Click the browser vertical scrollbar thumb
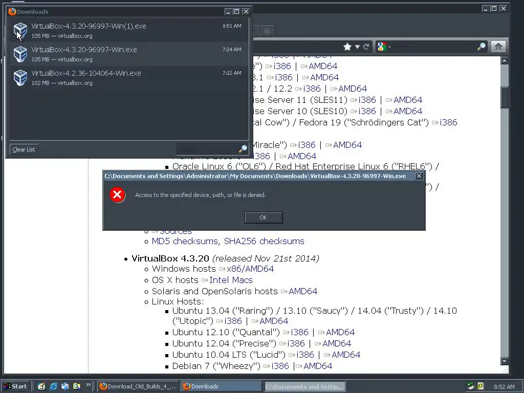This screenshot has width=524, height=393. (x=504, y=97)
